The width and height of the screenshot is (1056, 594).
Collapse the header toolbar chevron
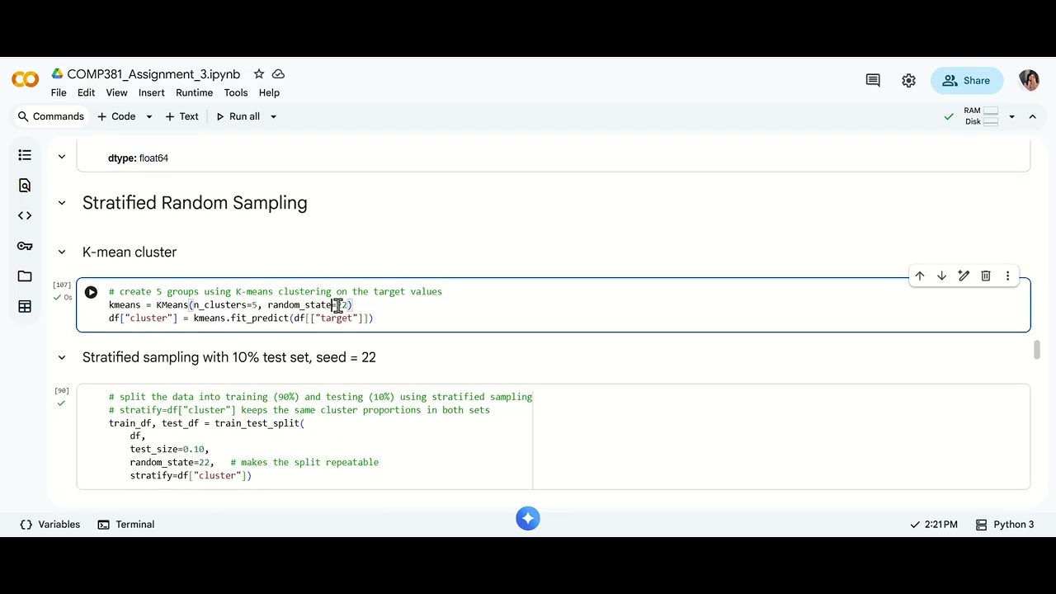point(1032,116)
